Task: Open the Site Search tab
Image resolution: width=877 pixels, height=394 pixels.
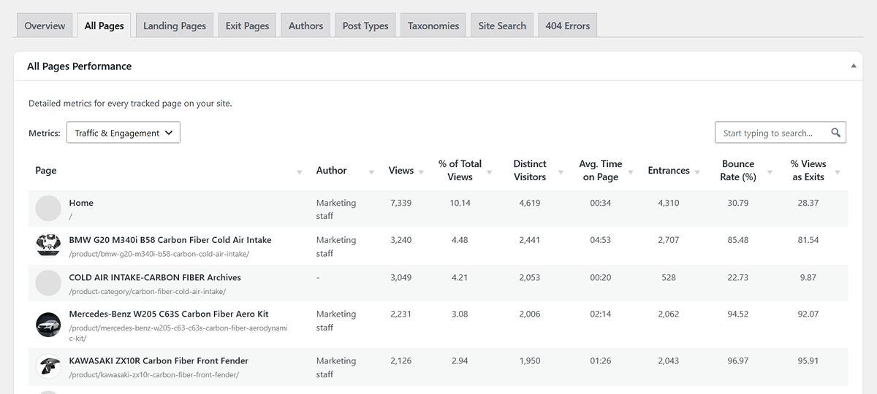Action: point(502,26)
